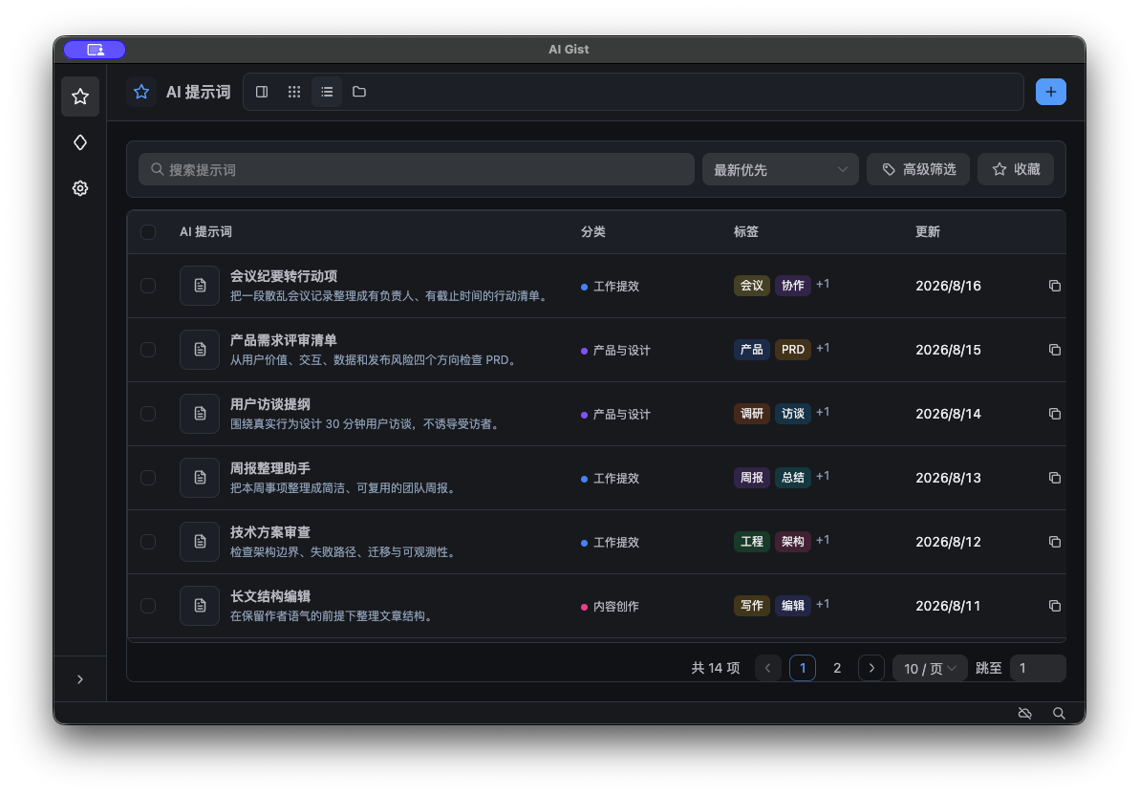The width and height of the screenshot is (1139, 795).
Task: Click document icon of 产品需求评审清单
Action: pos(200,350)
